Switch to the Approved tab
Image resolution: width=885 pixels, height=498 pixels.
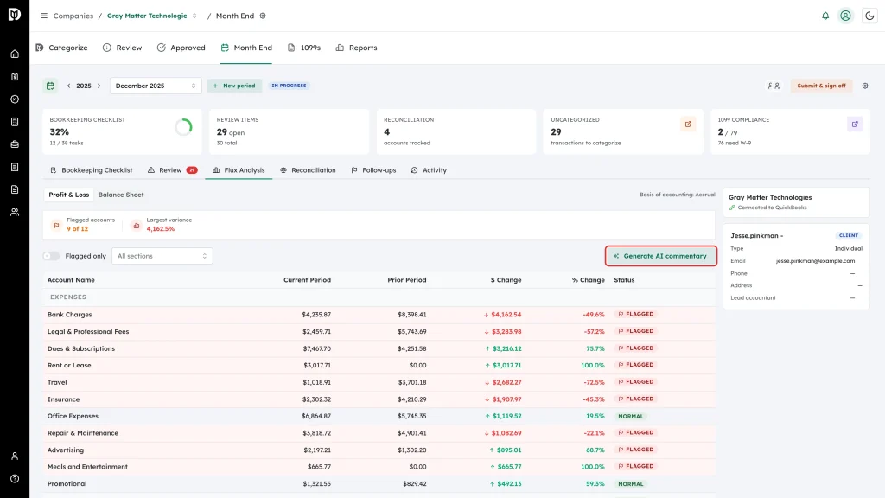tap(181, 48)
